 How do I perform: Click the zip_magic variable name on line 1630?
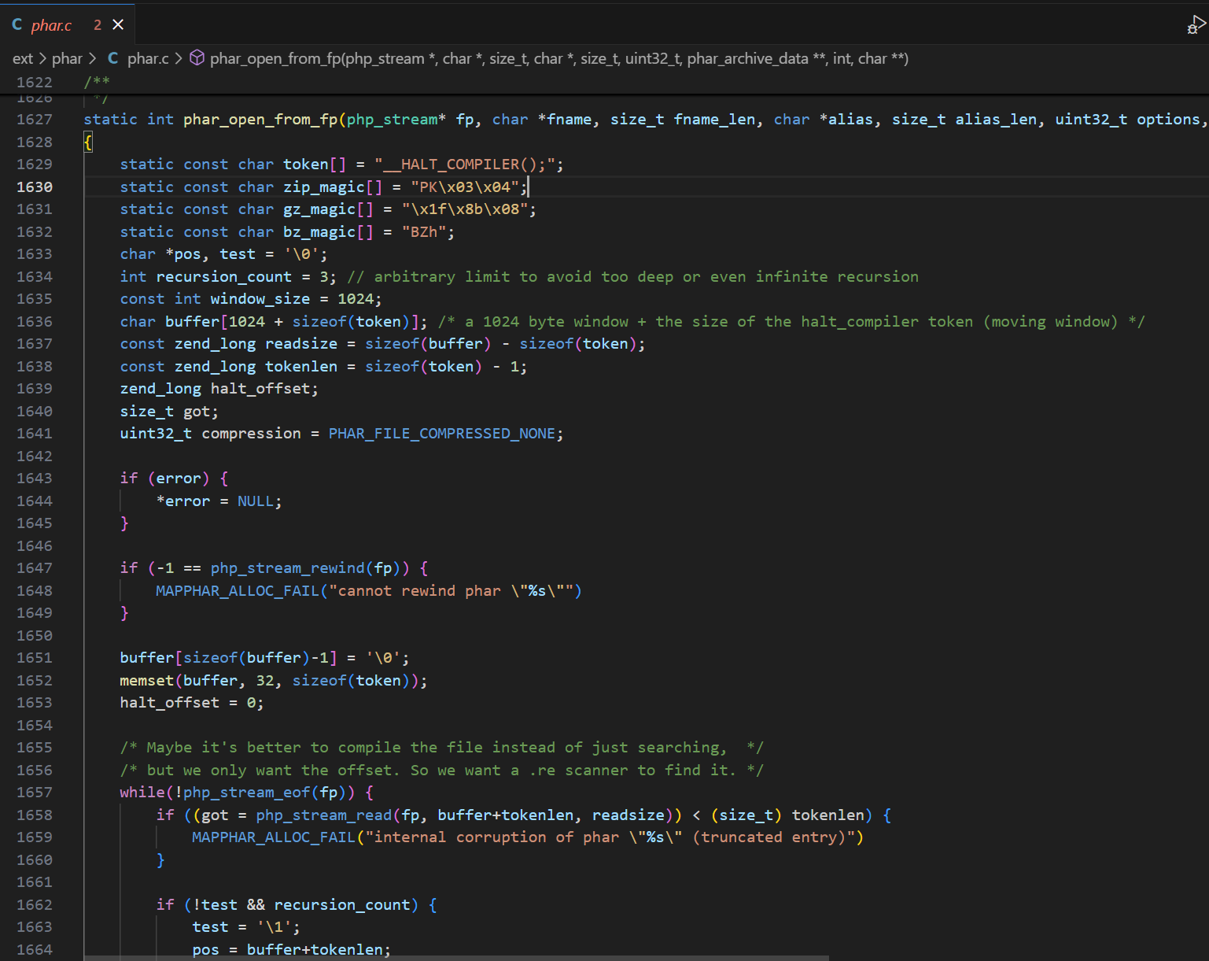[x=323, y=187]
